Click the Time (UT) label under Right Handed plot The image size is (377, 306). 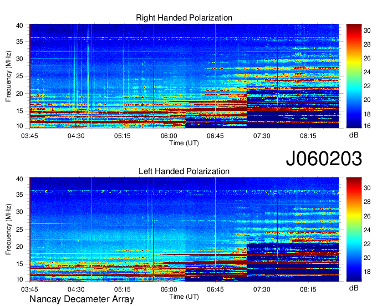(184, 143)
